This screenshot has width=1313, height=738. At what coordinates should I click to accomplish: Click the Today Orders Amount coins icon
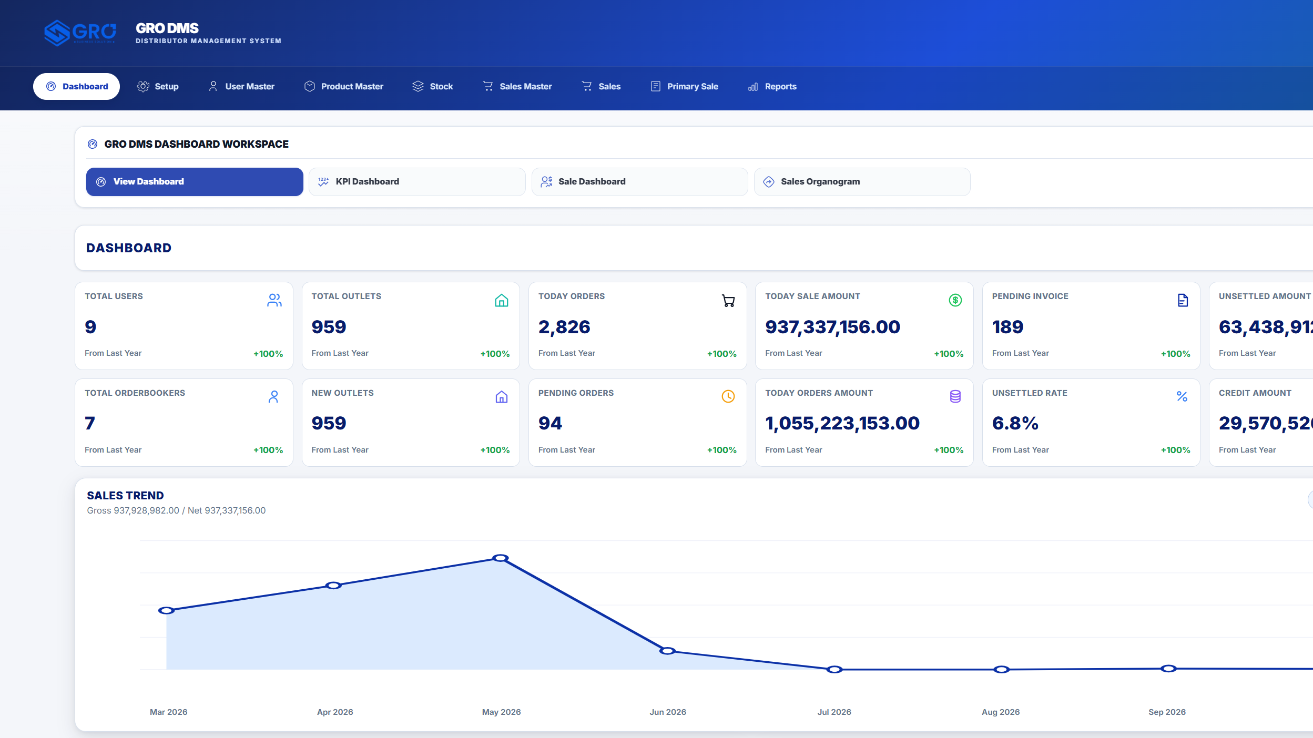(955, 396)
